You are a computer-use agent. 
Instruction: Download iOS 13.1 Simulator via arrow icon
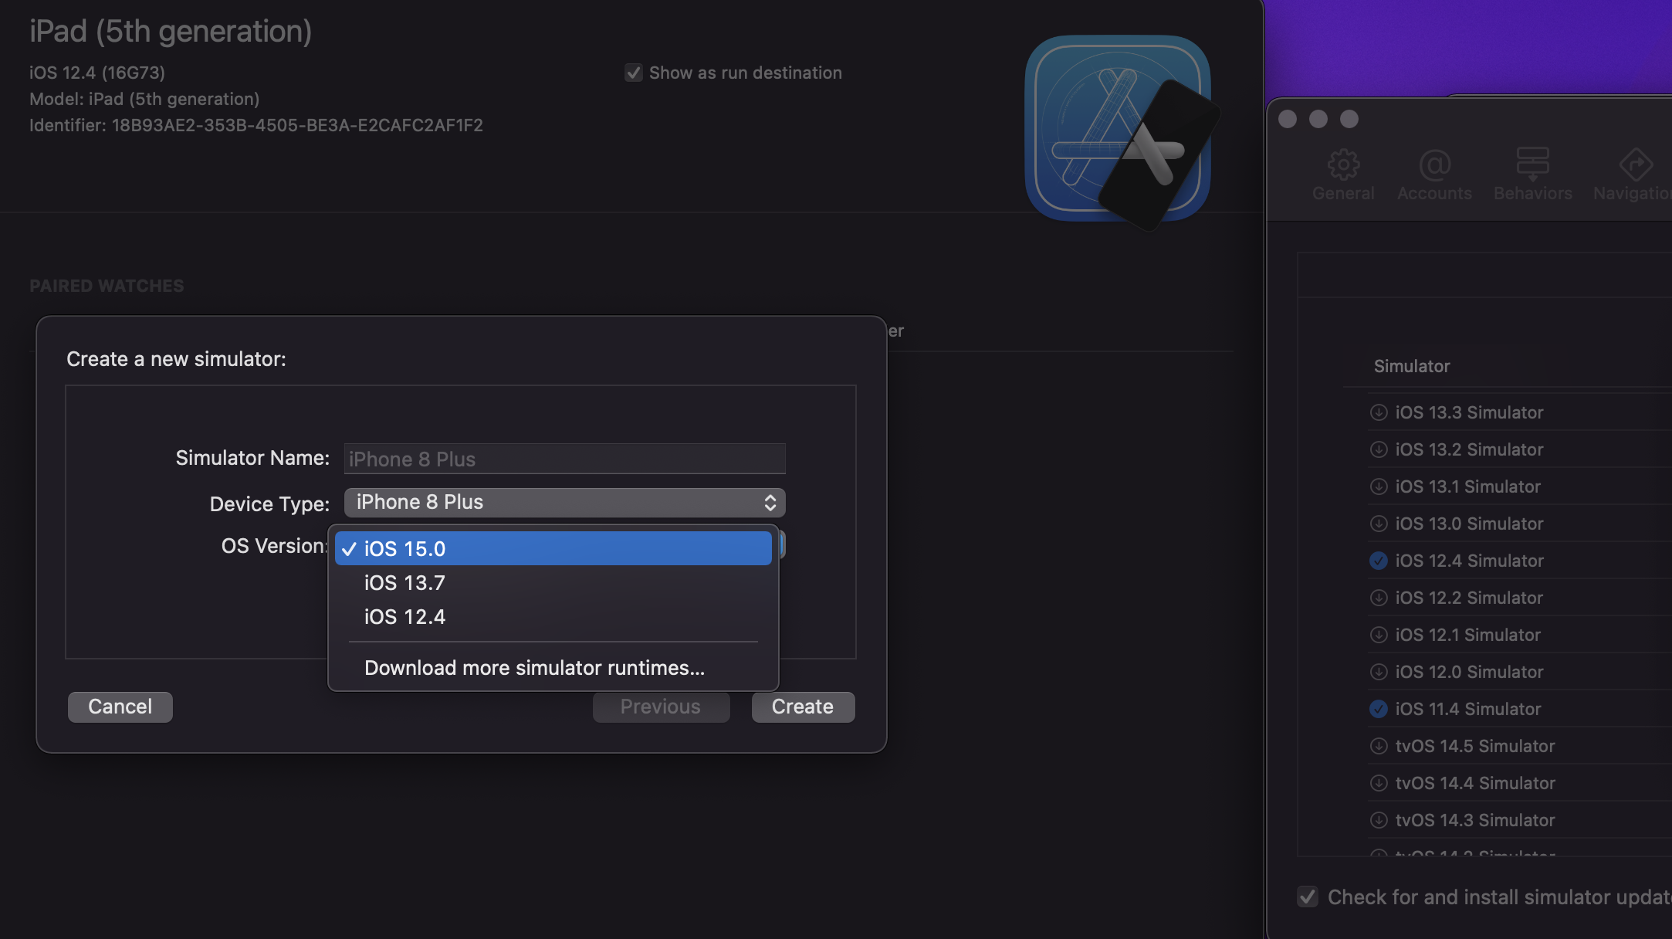click(1379, 486)
